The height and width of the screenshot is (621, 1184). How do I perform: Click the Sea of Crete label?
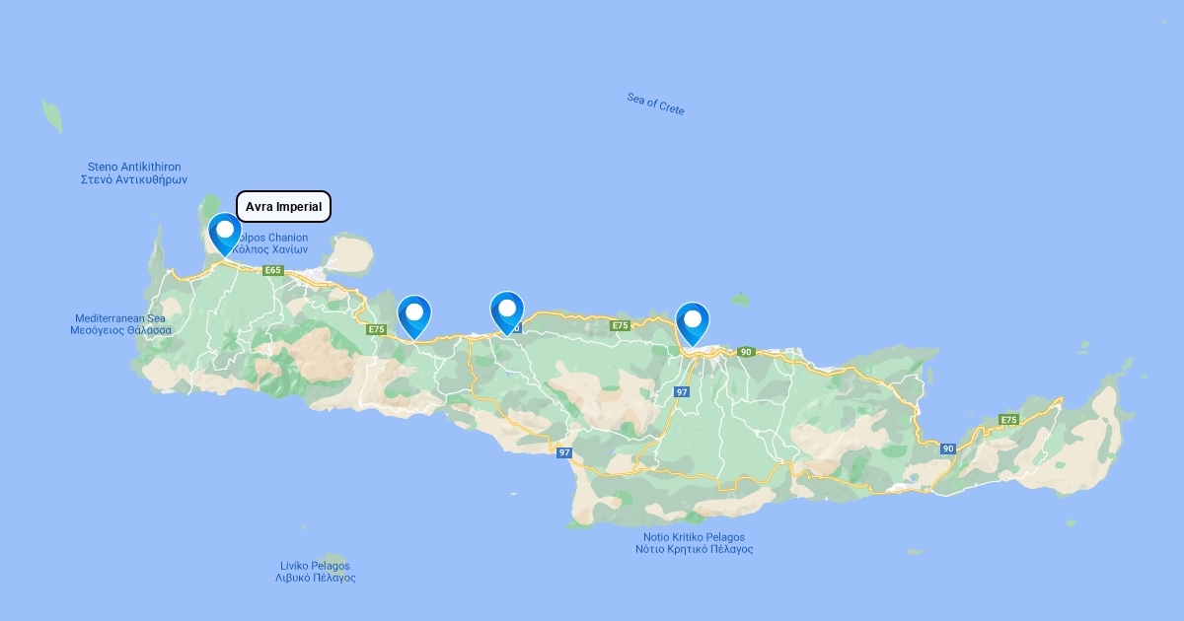655,103
